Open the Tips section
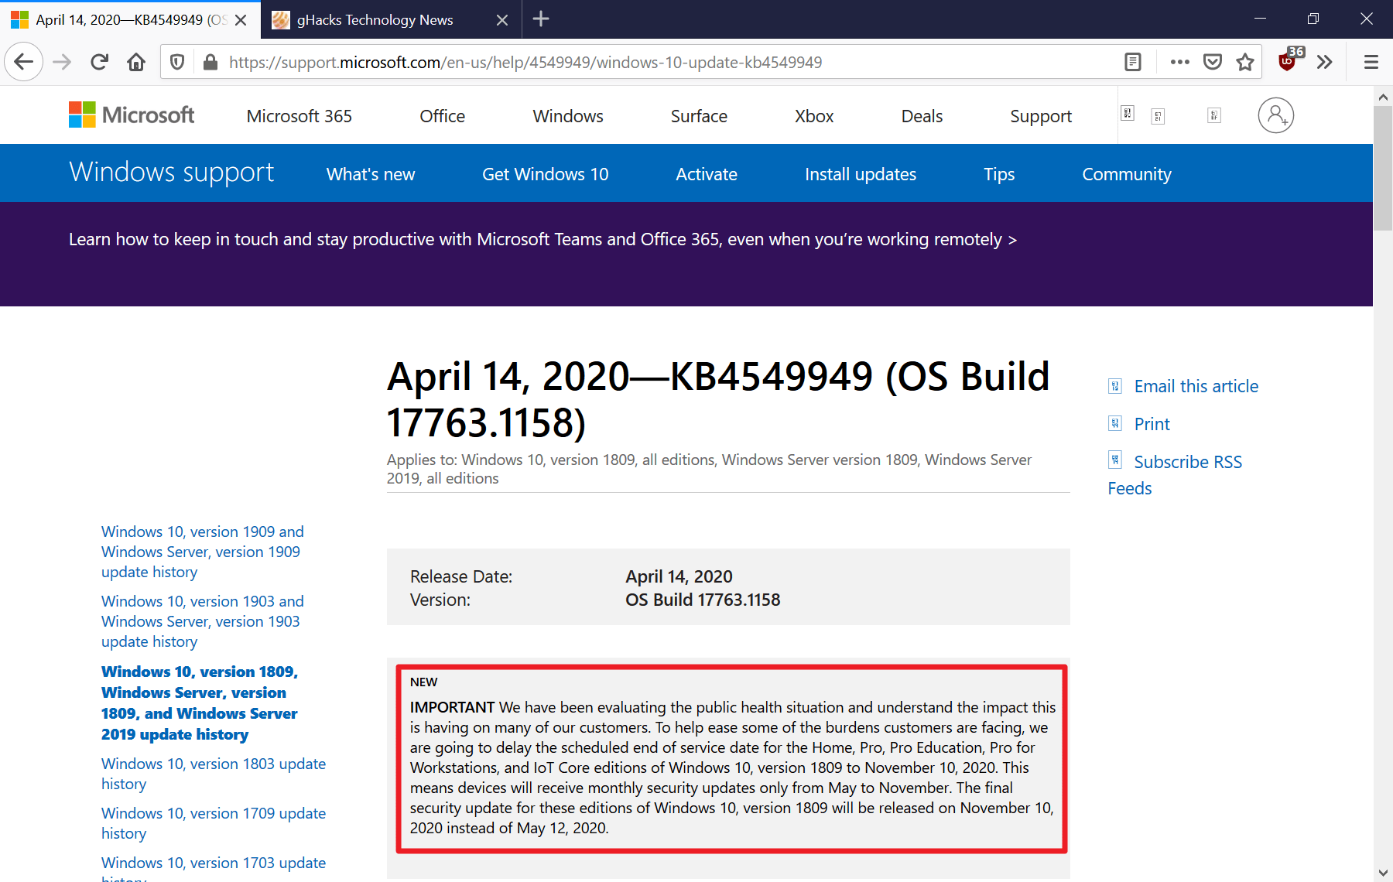 pos(999,174)
